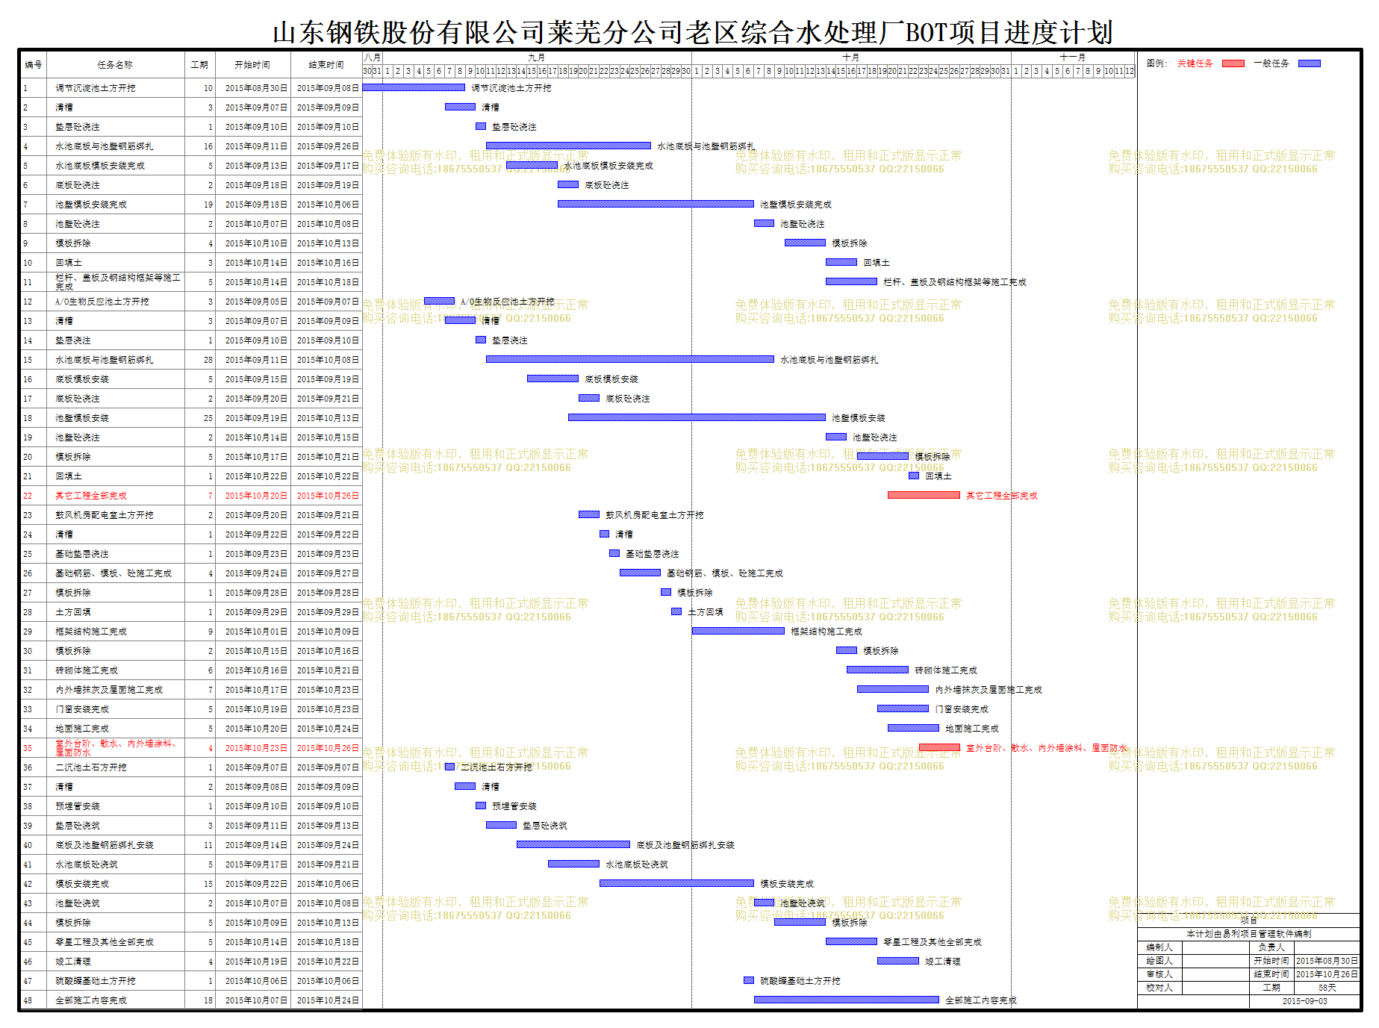Click task name 二沉池土石方开挖 in row 36
Viewport: 1379px width, 1028px height.
tap(91, 767)
